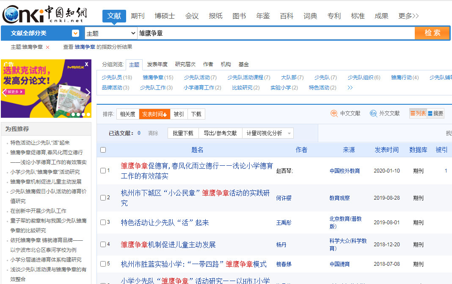This screenshot has height=284, width=452.
Task: Click the foreign literature icon
Action: coord(373,114)
